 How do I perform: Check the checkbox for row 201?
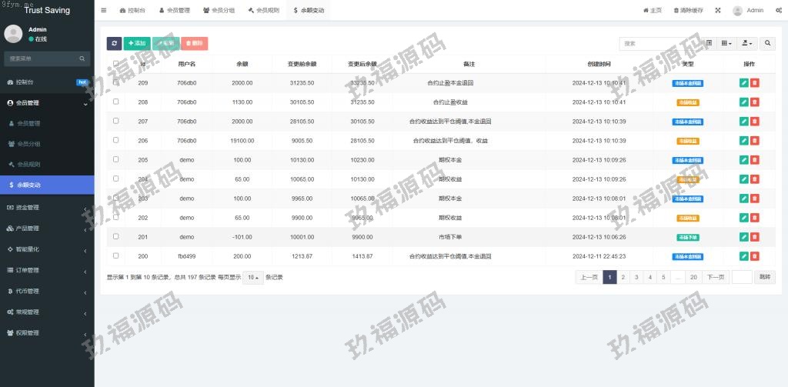pos(116,236)
